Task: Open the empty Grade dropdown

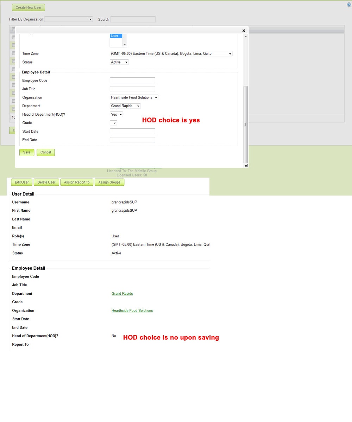Action: click(113, 123)
